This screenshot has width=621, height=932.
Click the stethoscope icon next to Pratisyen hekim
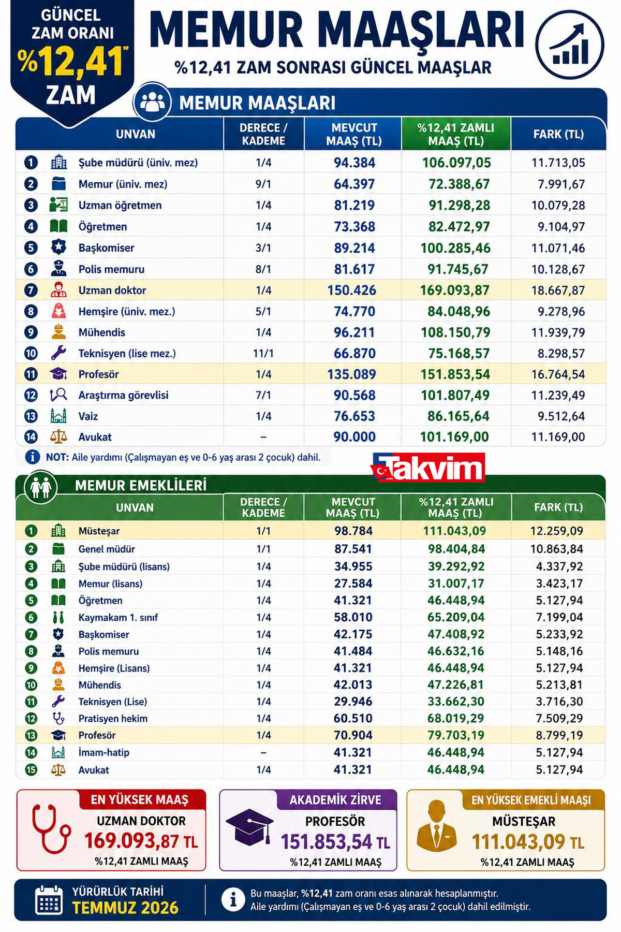[x=58, y=718]
